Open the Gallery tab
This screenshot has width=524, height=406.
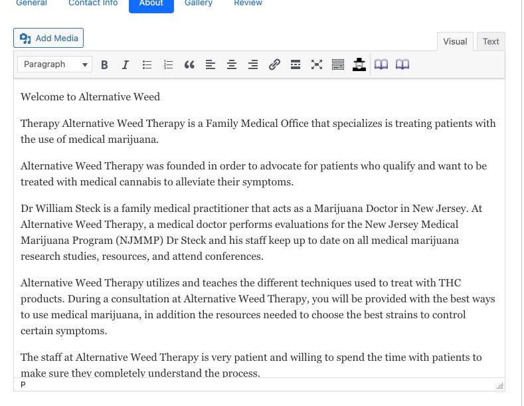click(x=199, y=3)
